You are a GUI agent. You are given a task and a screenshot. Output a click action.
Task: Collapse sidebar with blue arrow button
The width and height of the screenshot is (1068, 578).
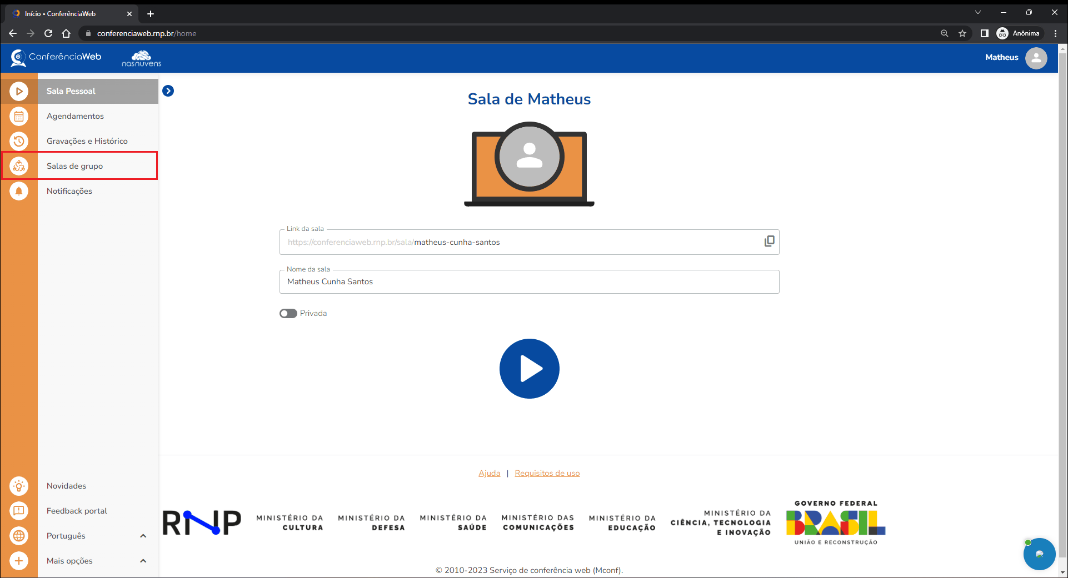pos(168,91)
